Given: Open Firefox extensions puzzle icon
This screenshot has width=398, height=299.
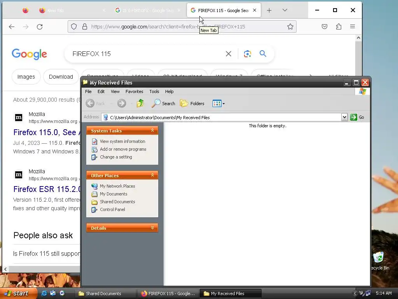Looking at the screenshot, I should point(339,27).
